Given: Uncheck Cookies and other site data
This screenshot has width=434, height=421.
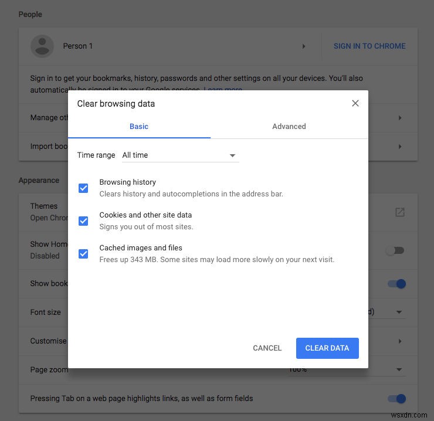Looking at the screenshot, I should (x=83, y=221).
